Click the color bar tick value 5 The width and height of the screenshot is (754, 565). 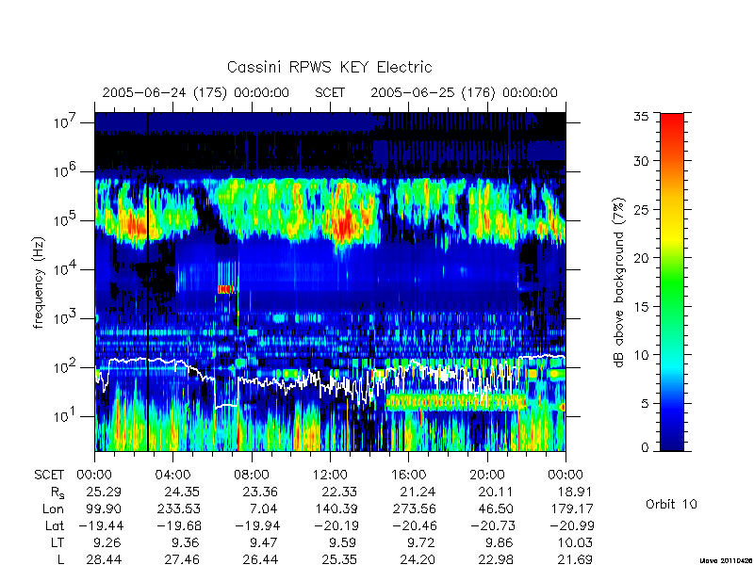pyautogui.click(x=646, y=403)
